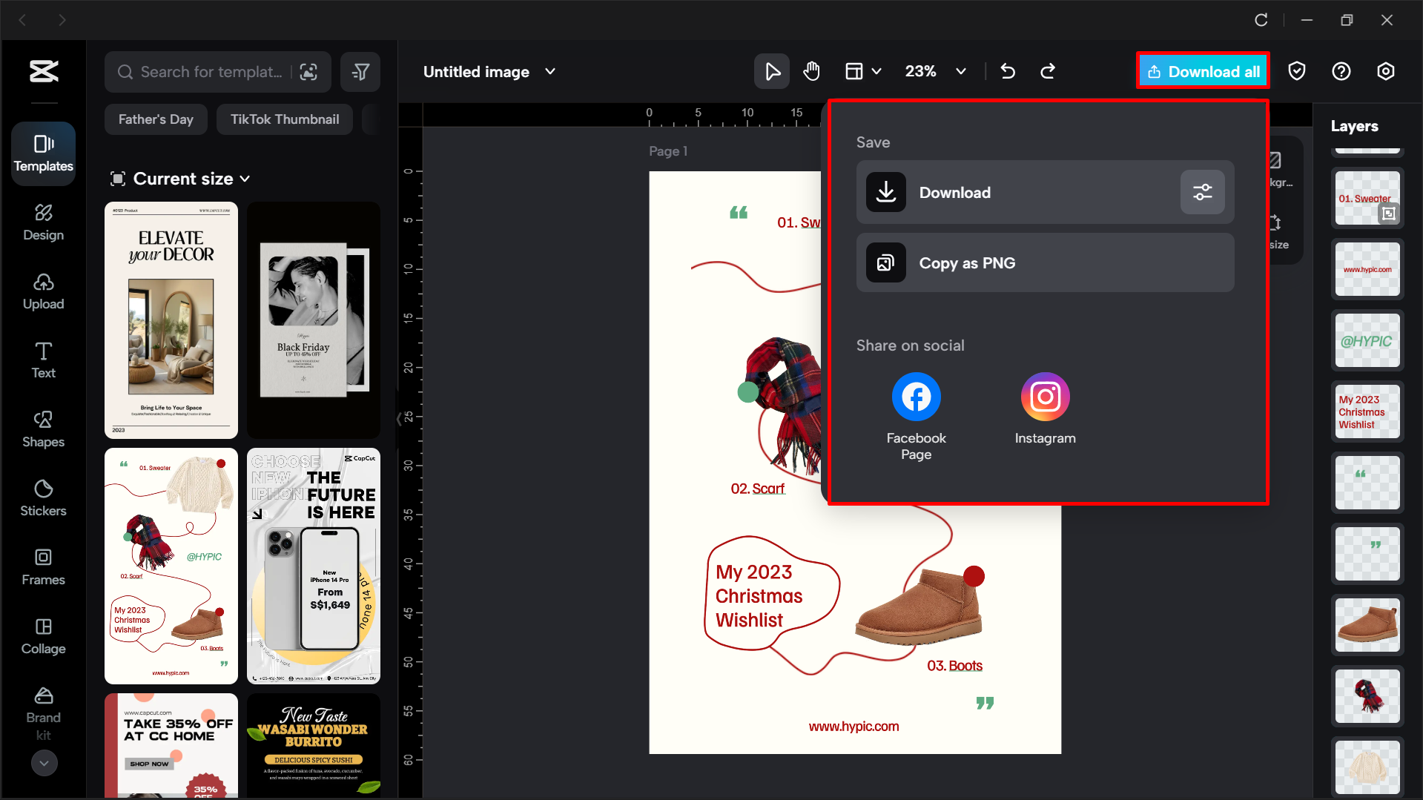Open the 23% zoom dropdown
Screen dimensions: 1423x800
click(935, 71)
